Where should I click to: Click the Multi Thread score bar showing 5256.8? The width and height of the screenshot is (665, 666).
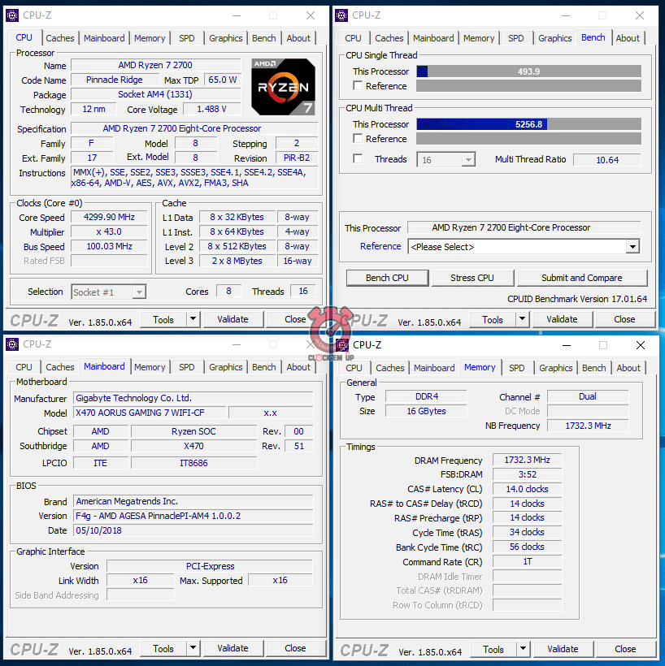tap(528, 124)
